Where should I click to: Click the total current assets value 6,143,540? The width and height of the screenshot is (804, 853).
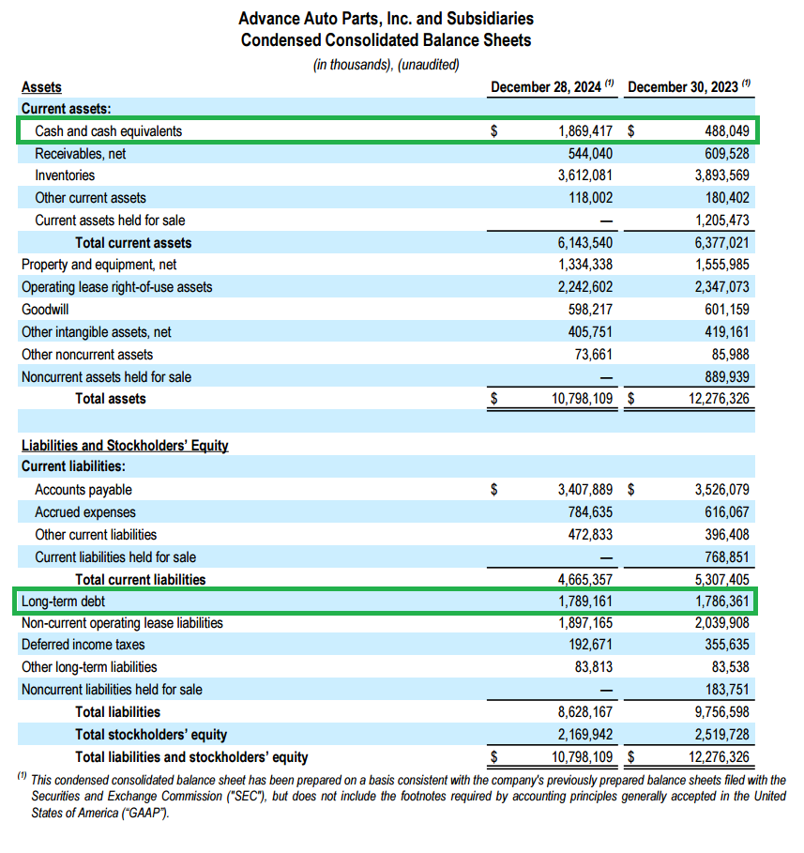(584, 243)
